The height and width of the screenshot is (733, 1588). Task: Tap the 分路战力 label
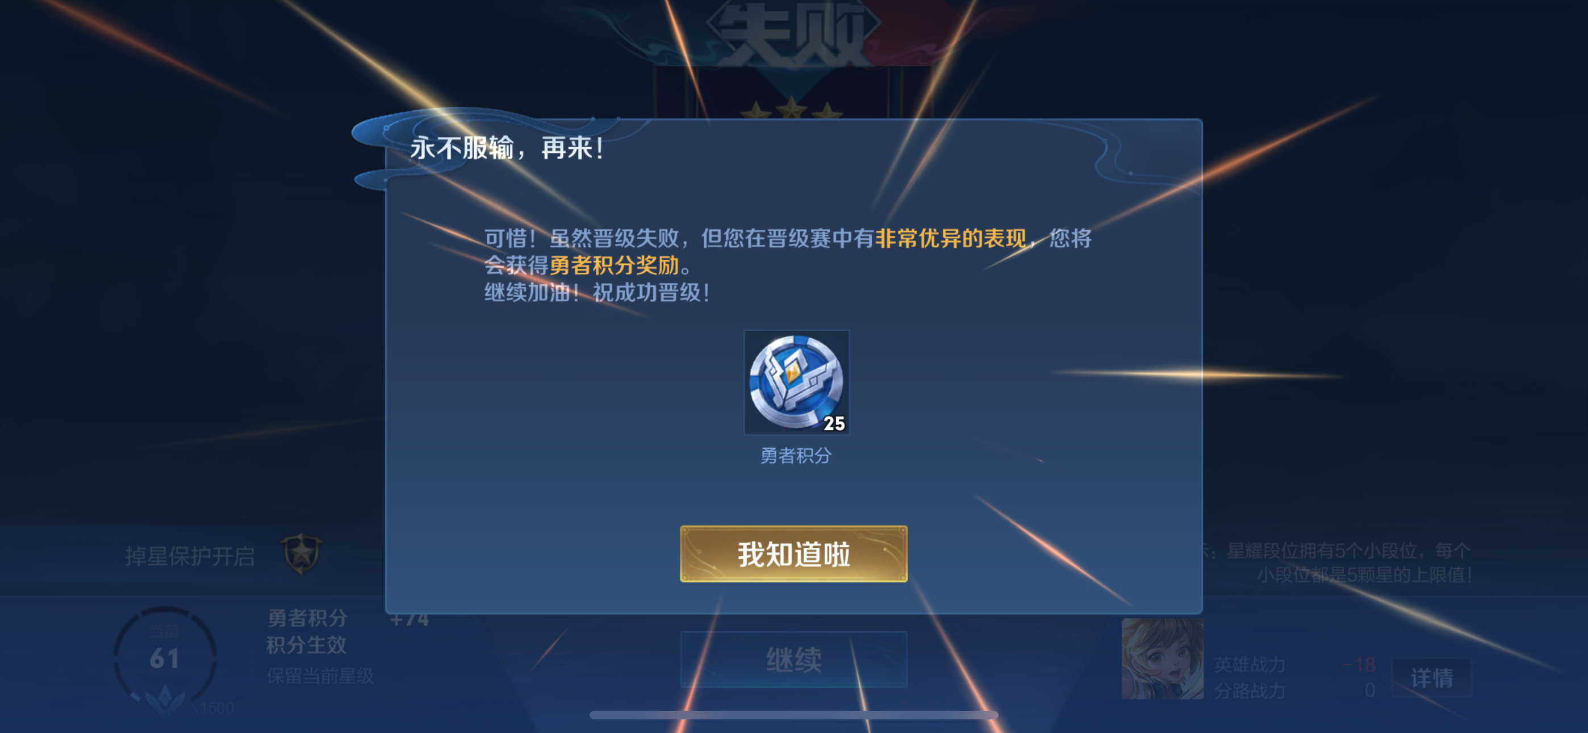pyautogui.click(x=1249, y=690)
